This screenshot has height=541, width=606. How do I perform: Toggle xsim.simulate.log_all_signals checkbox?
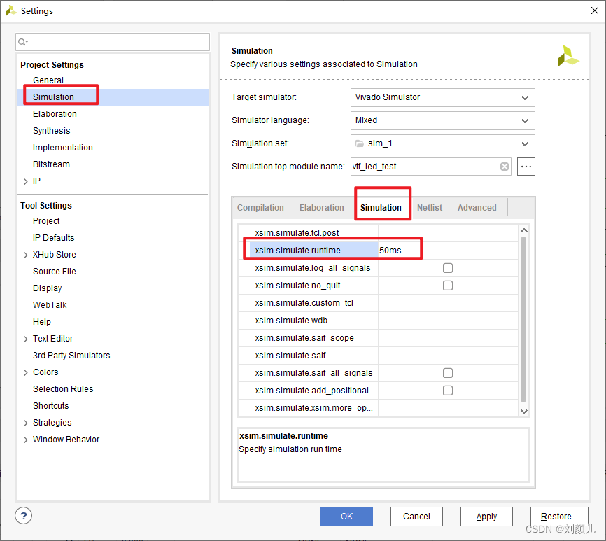point(448,268)
